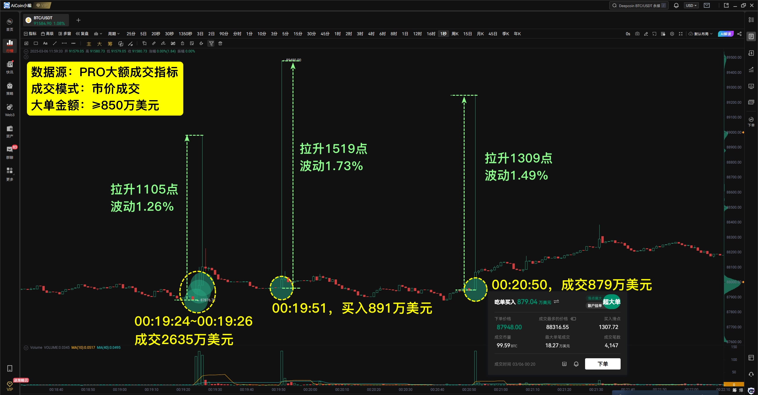
Task: Click the collapse fullscreen arrows icon
Action: tap(681, 34)
